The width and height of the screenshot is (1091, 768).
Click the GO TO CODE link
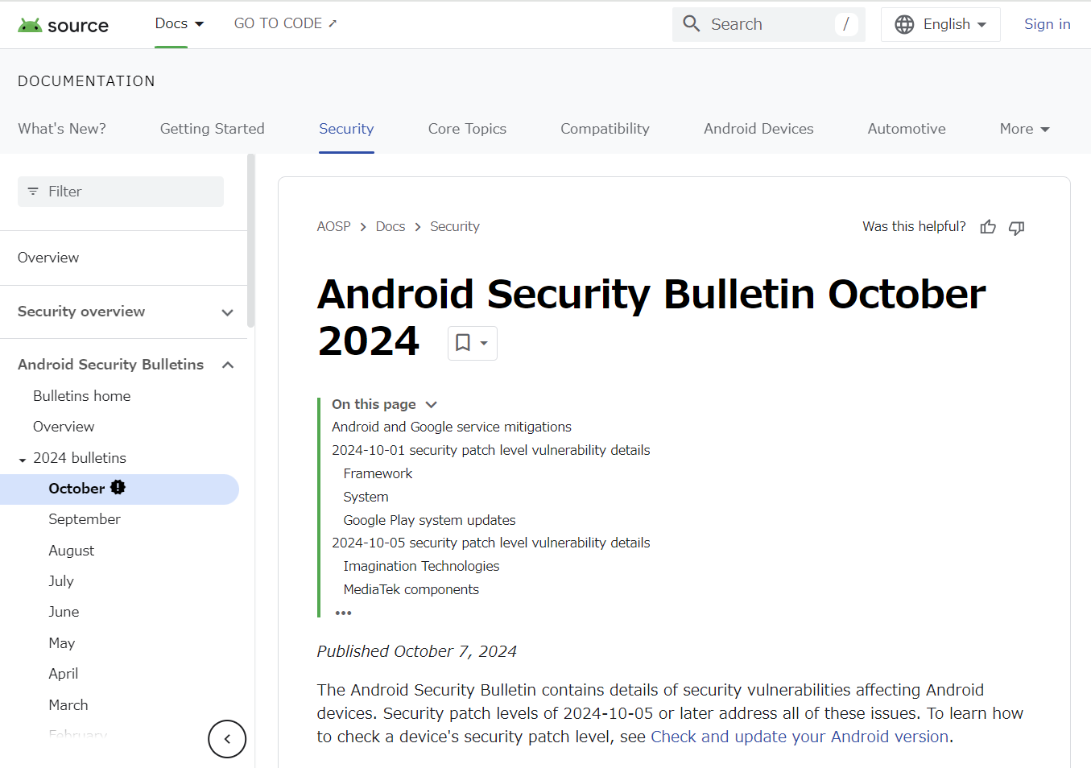(x=285, y=23)
